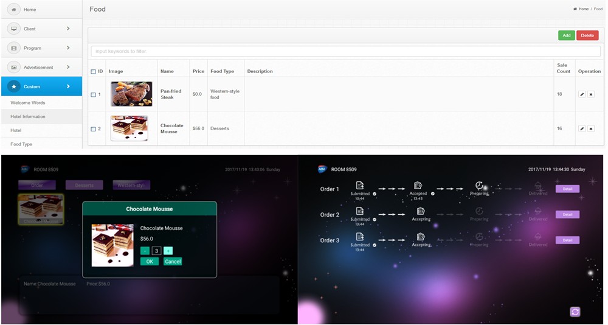
Task: Click Order 1 Accepted clipboard icon
Action: [x=418, y=186]
